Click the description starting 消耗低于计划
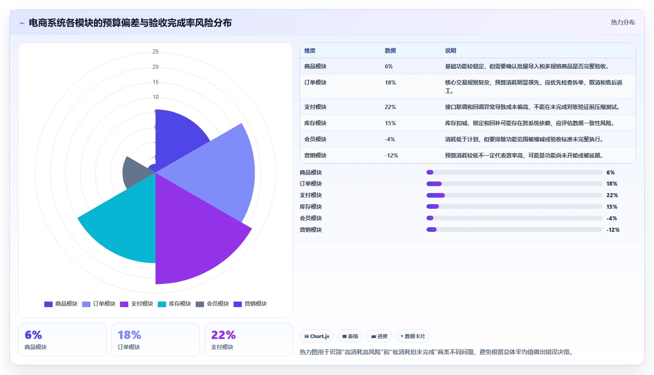654x375 pixels. click(x=524, y=139)
